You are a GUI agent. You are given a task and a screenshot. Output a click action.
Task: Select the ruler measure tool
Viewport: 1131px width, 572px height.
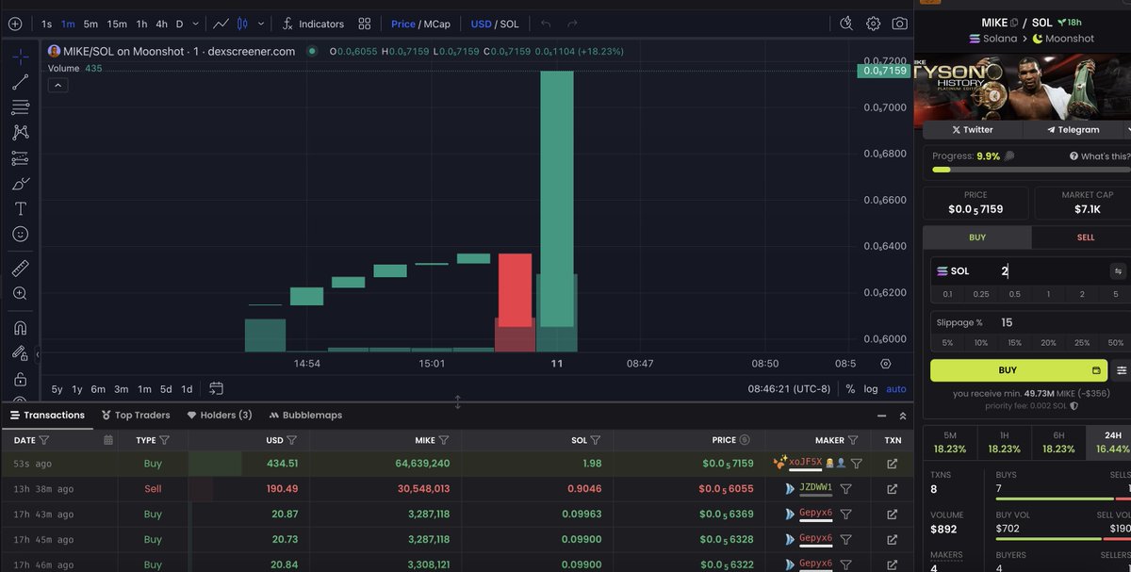click(20, 269)
